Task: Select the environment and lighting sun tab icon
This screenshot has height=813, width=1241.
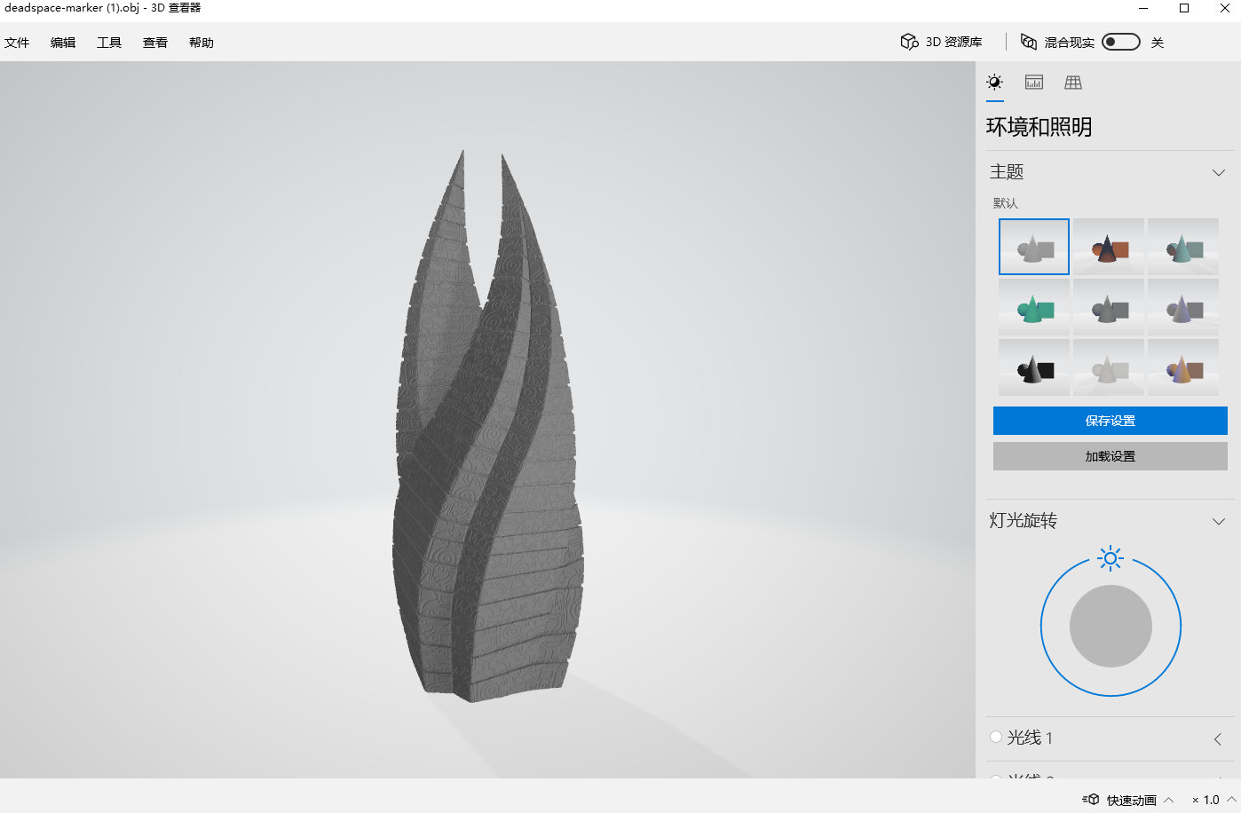Action: coord(994,83)
